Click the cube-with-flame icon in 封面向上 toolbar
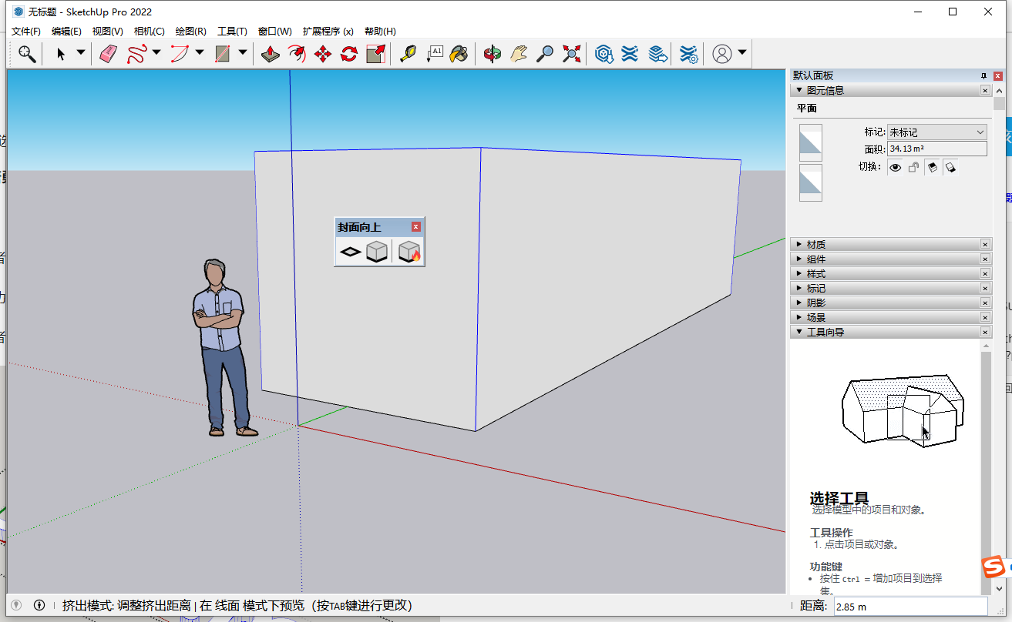Viewport: 1012px width, 622px height. tap(409, 252)
